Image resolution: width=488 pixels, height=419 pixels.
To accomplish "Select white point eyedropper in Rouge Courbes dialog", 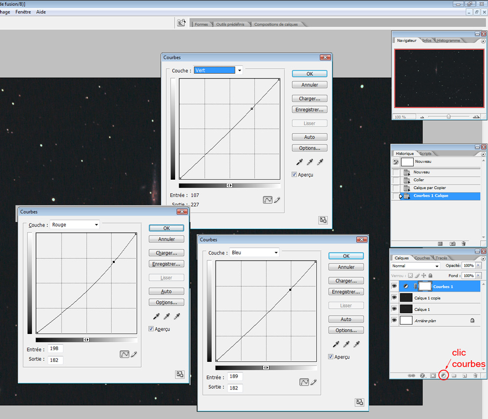I will click(x=177, y=316).
